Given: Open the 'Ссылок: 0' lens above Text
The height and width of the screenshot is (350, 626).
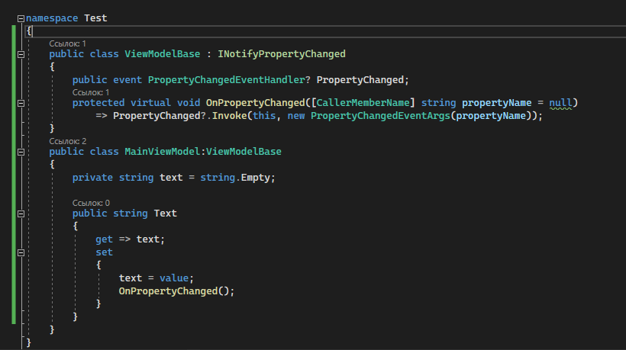Looking at the screenshot, I should click(x=91, y=203).
